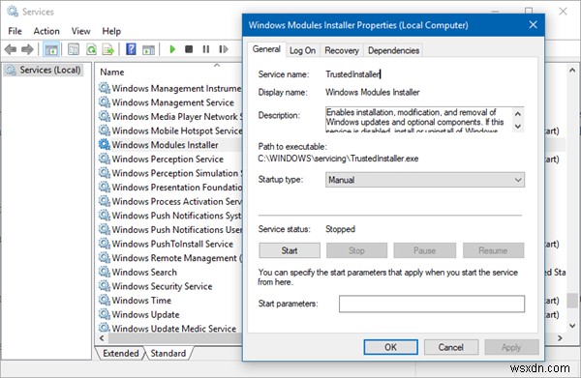Viewport: 581px width, 378px height.
Task: Click the Pause Service toolbar icon
Action: click(206, 49)
